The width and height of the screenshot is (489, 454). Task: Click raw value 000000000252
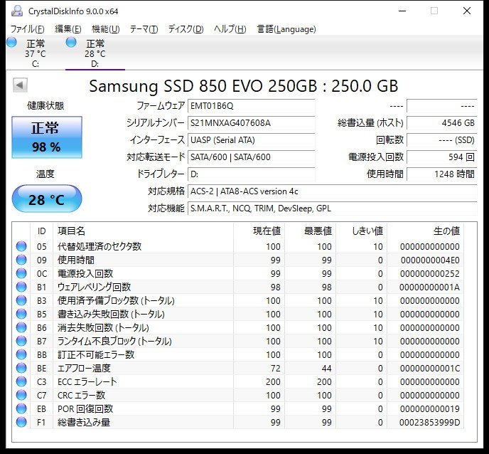click(430, 273)
